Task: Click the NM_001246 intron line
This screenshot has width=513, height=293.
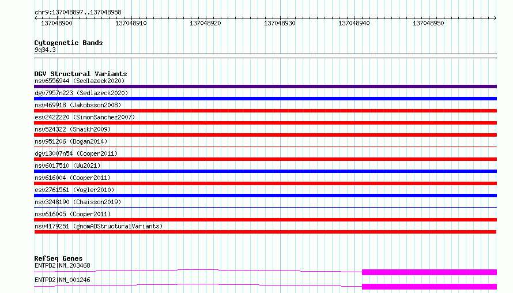Action: (x=198, y=284)
